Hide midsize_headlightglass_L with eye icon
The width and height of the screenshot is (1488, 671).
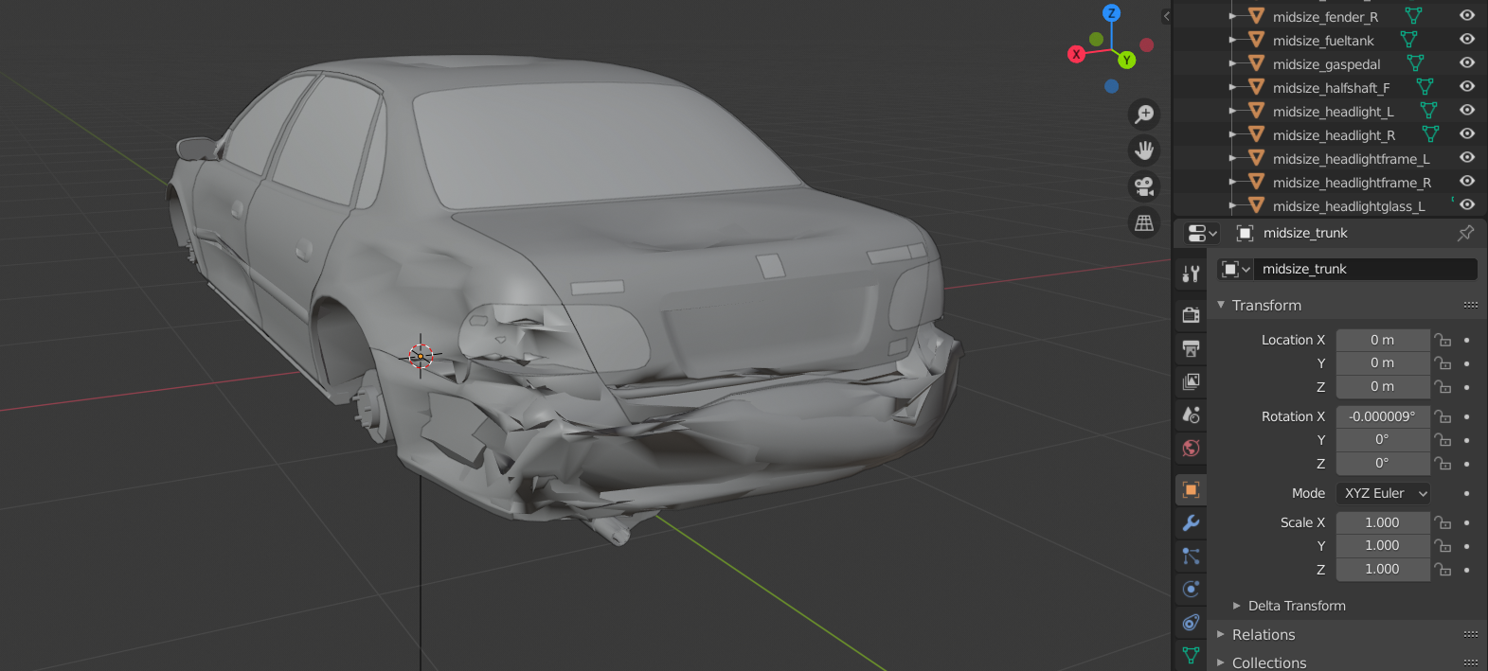click(x=1467, y=205)
